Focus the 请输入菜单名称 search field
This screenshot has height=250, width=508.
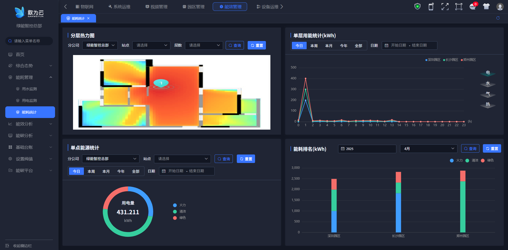(29, 41)
